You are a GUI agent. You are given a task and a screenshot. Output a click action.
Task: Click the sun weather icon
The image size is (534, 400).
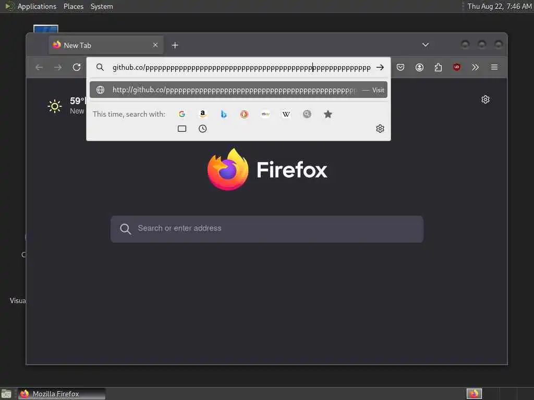tap(54, 106)
